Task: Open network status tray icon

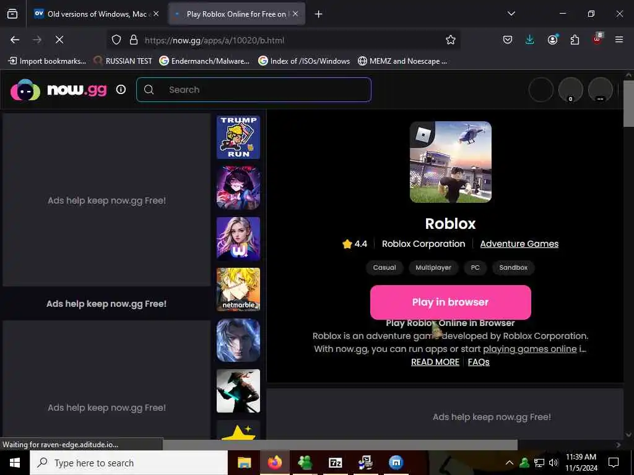Action: (539, 463)
